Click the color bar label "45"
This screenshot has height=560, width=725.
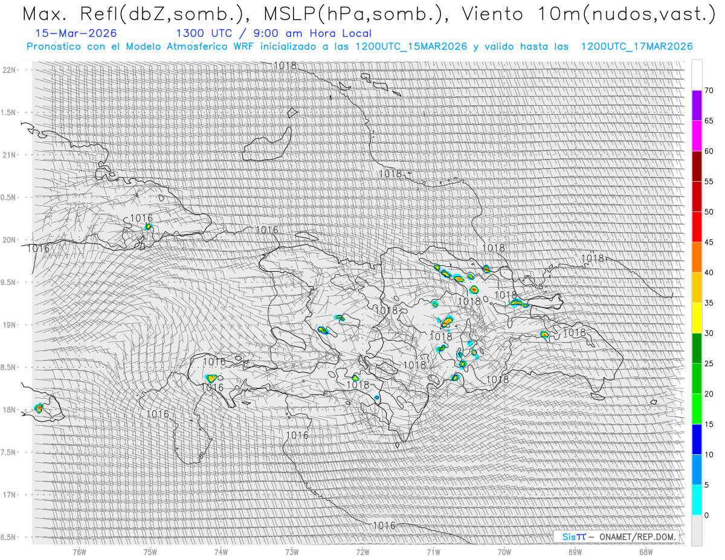(709, 242)
